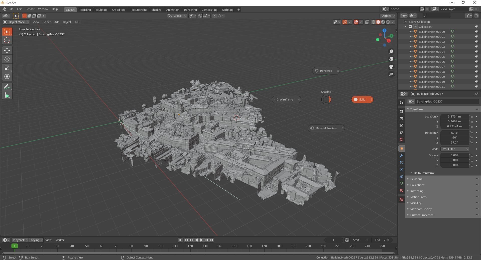The image size is (481, 260).
Task: Jump to the timeline end frame button
Action: pyautogui.click(x=211, y=240)
